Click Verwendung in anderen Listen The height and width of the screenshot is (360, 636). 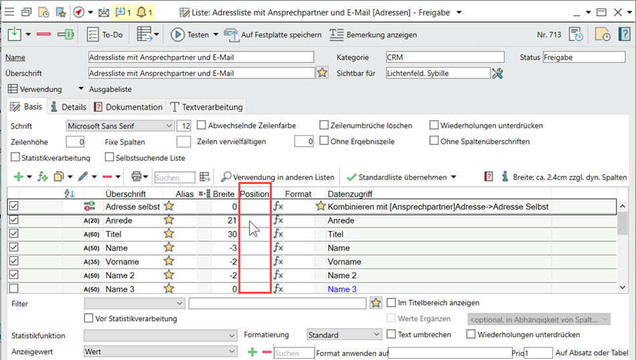click(x=277, y=177)
